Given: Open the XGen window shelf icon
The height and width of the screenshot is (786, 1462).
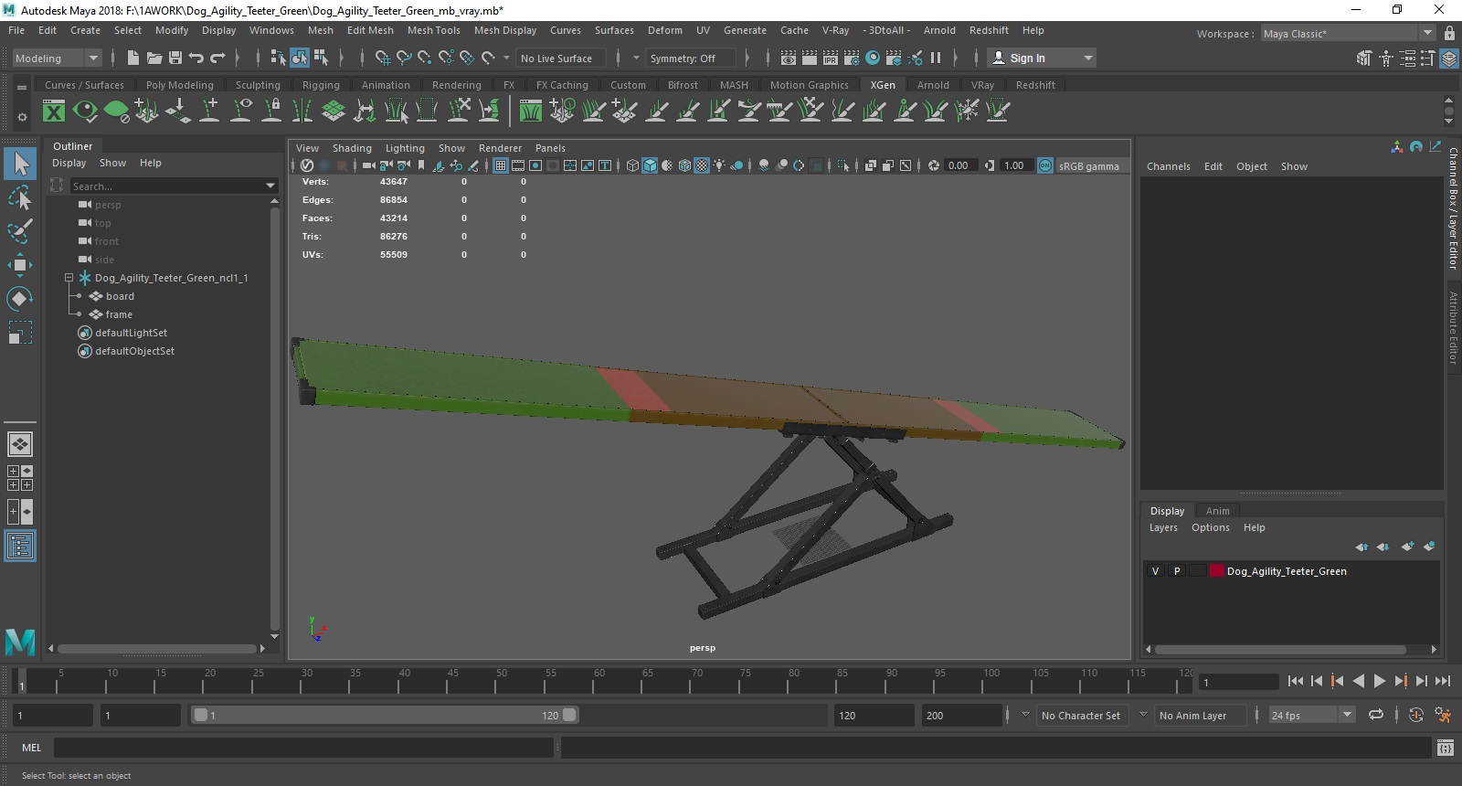Looking at the screenshot, I should 54,112.
